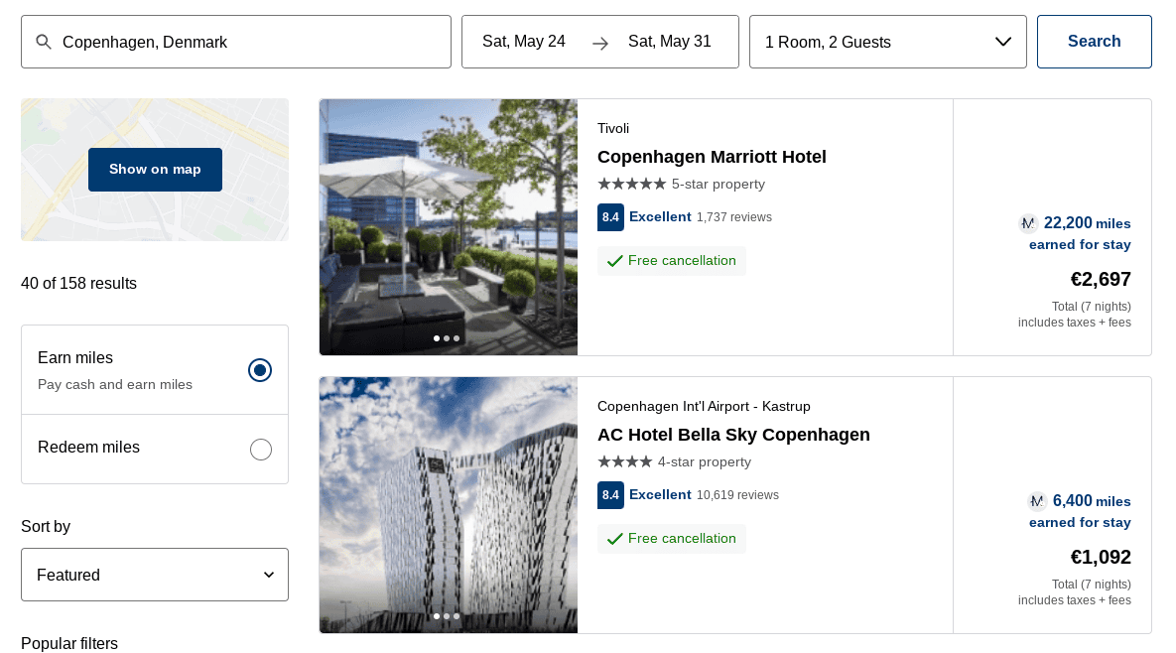The height and width of the screenshot is (653, 1176).
Task: Click the miles icon beside 6,400 miles
Action: pos(1037,501)
